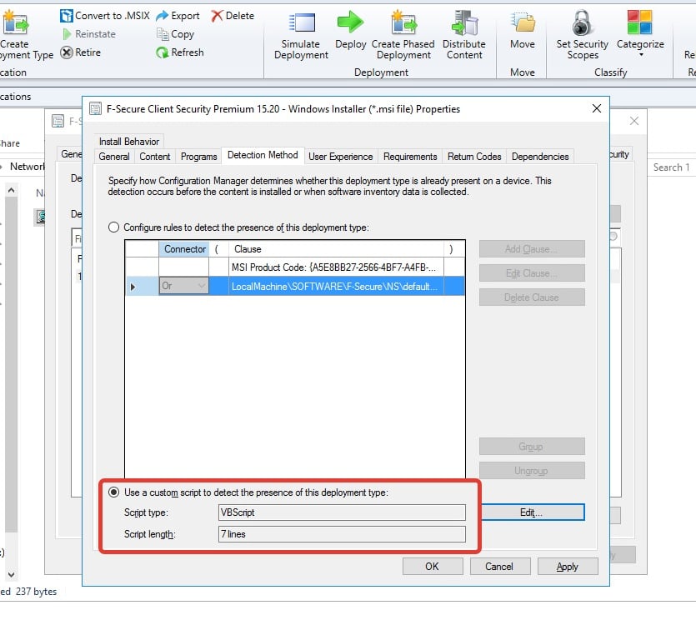This screenshot has height=620, width=696.
Task: Open the Categorize dropdown
Action: (x=640, y=33)
